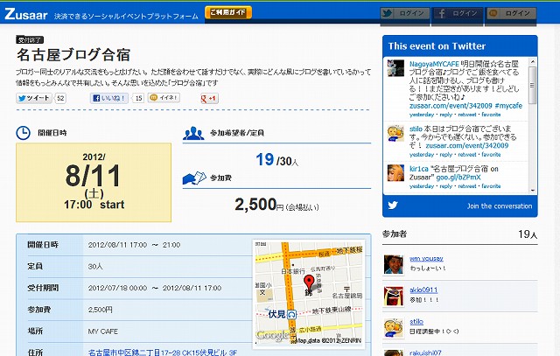This screenshot has height=356, width=560.
Task: Click the Google +1 button
Action: click(209, 99)
